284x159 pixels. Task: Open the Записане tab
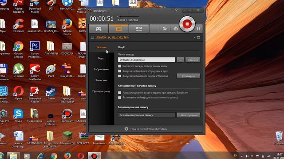pyautogui.click(x=101, y=80)
